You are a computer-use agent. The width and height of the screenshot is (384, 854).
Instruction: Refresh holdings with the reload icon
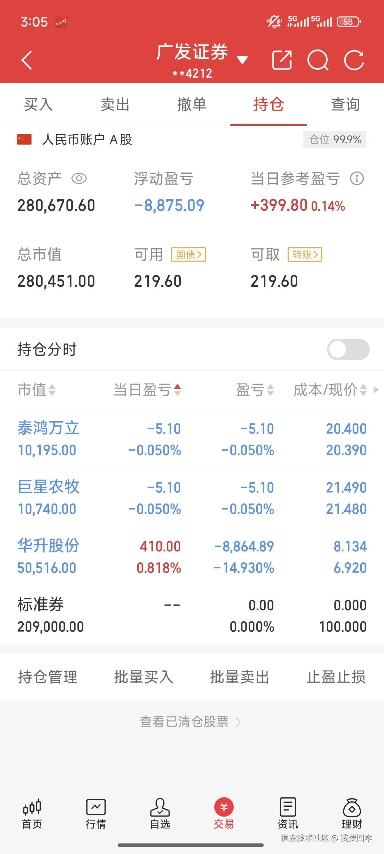click(354, 60)
